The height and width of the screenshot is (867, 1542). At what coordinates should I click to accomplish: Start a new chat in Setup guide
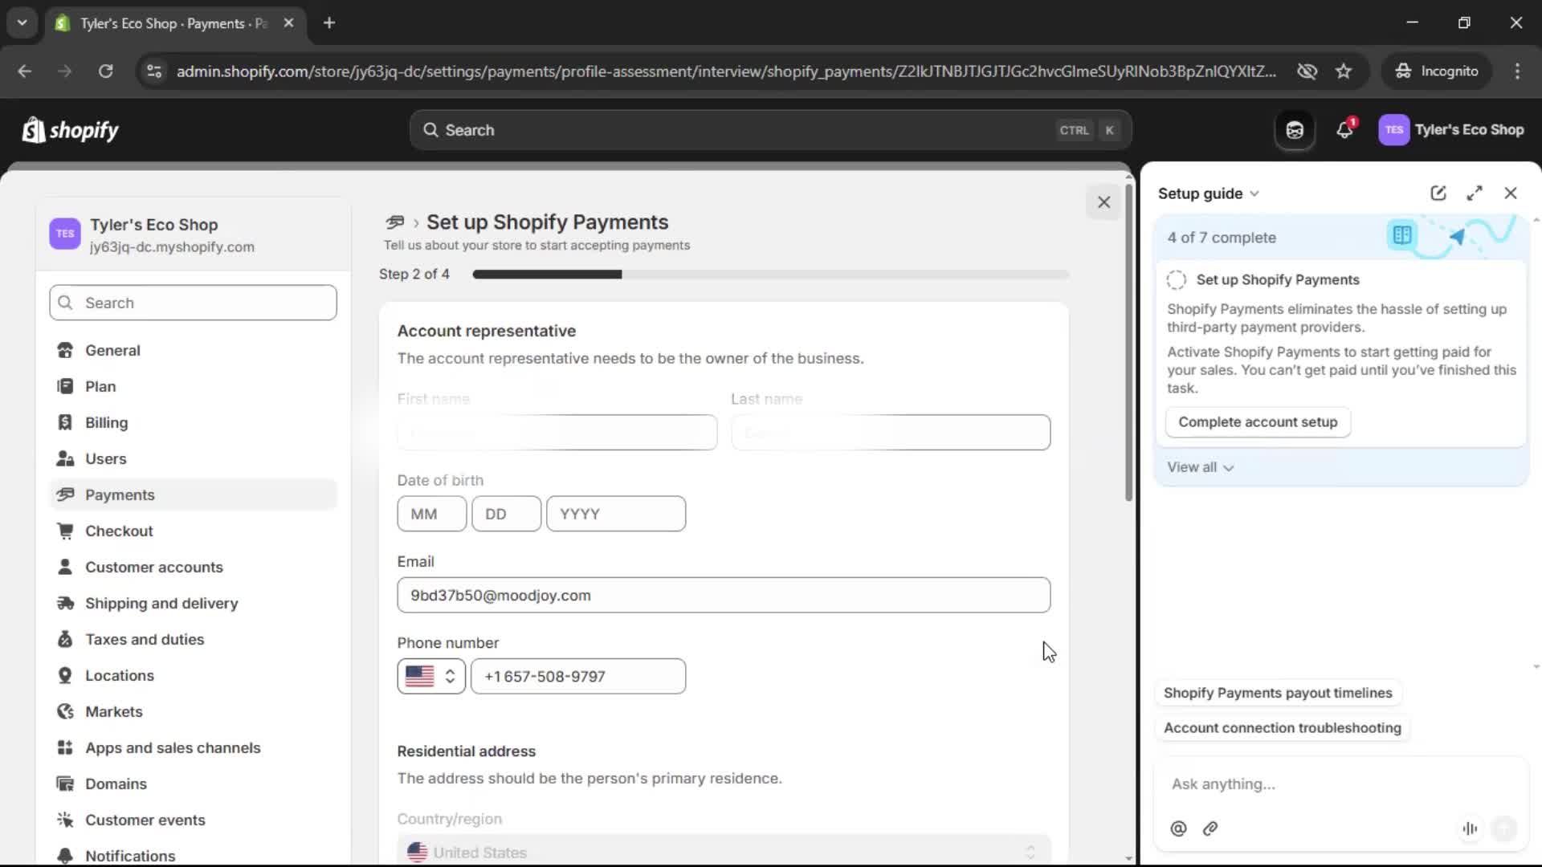[1438, 193]
